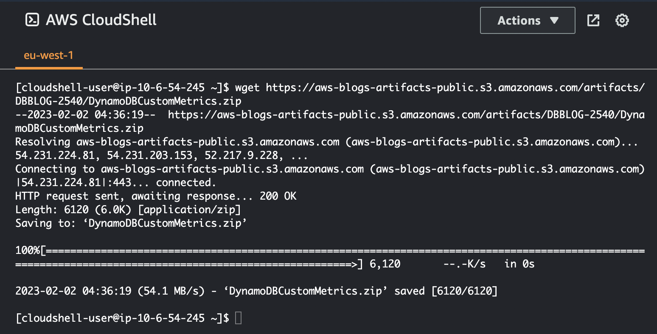657x334 pixels.
Task: Open CloudShell preferences via the gear icon
Action: pyautogui.click(x=622, y=20)
